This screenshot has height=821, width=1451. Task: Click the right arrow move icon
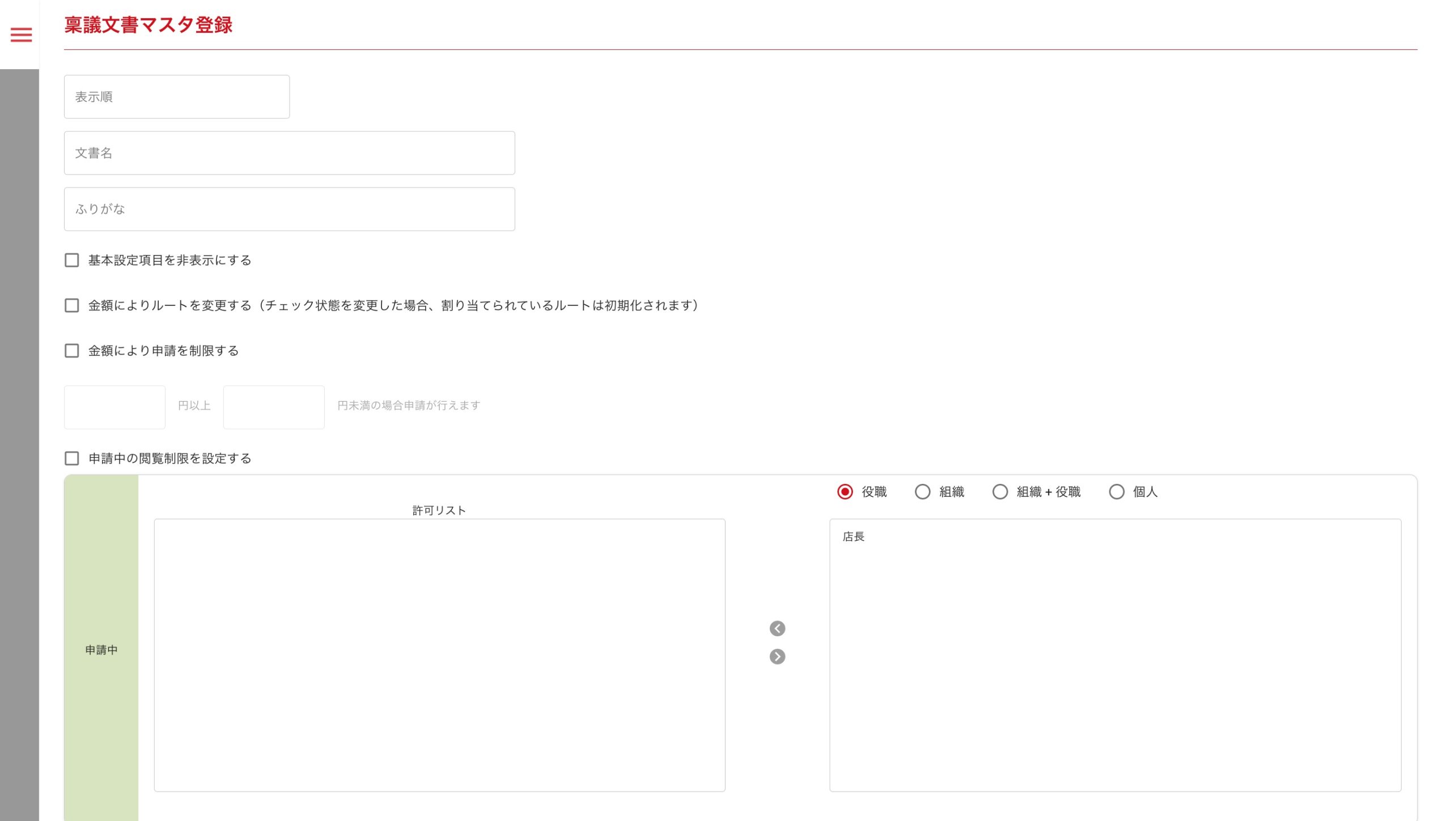pyautogui.click(x=777, y=657)
